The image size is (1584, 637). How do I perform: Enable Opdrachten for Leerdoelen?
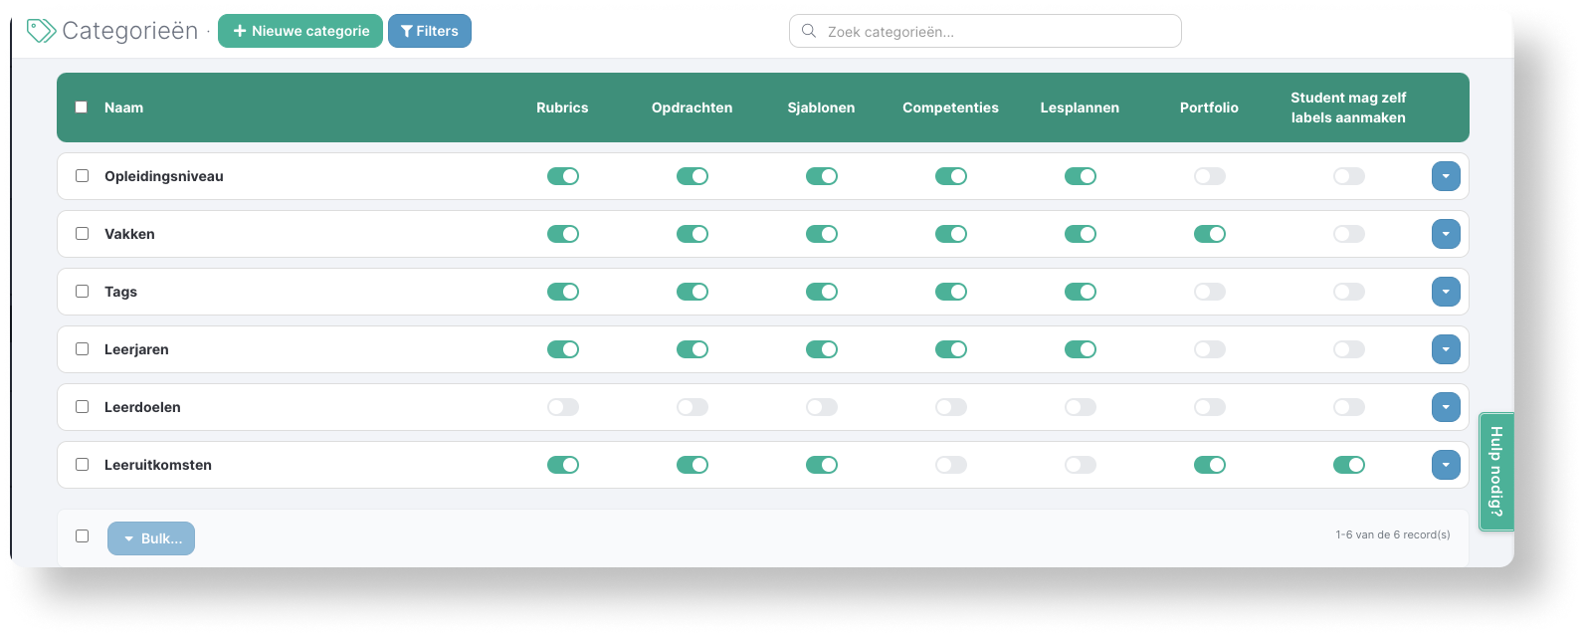(693, 407)
